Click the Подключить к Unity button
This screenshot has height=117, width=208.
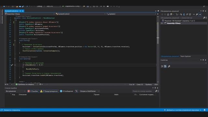click(x=71, y=6)
